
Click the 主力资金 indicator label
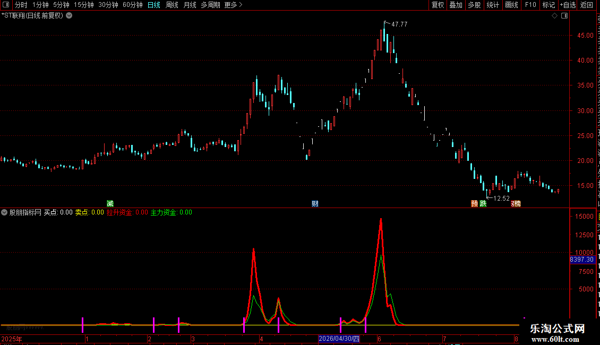pos(172,212)
